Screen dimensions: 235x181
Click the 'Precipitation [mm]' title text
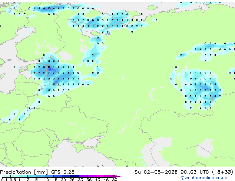[24, 172]
